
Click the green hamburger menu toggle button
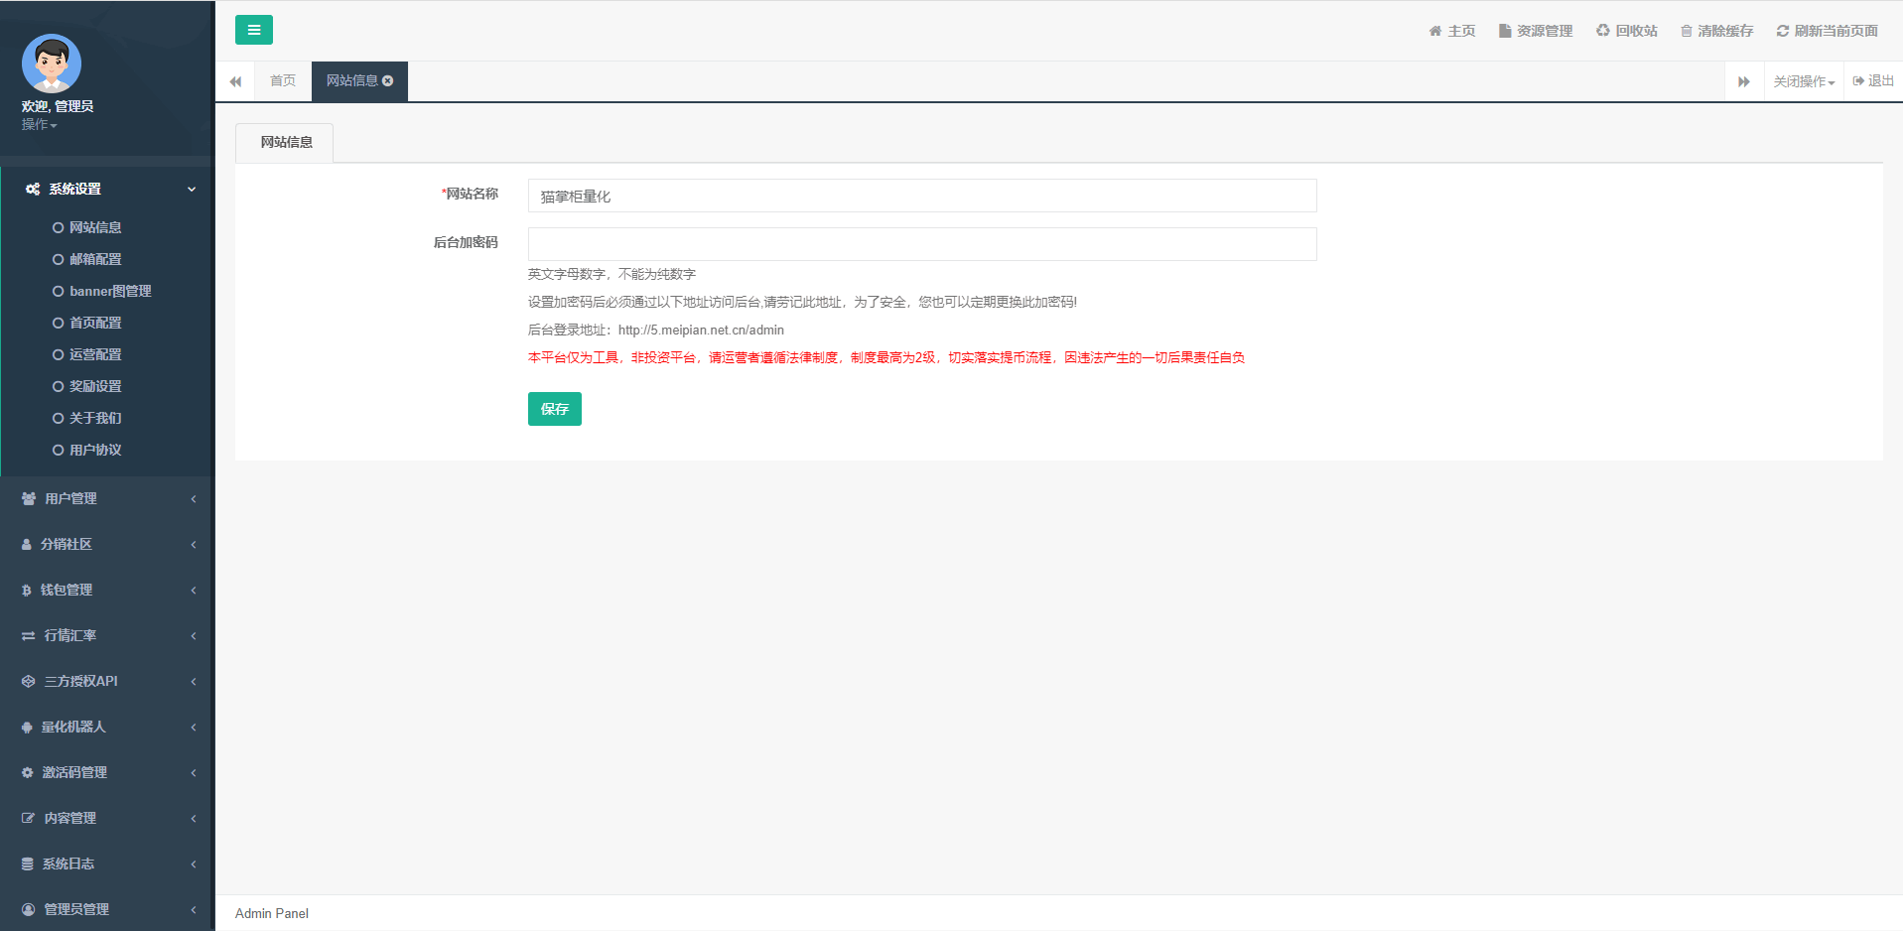click(x=253, y=30)
